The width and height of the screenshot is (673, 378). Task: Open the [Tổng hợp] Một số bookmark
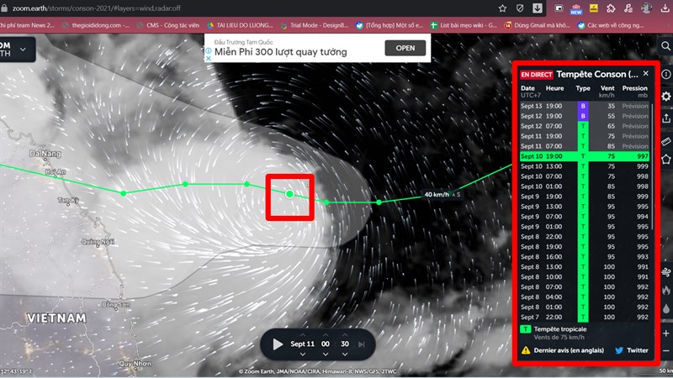pos(389,25)
